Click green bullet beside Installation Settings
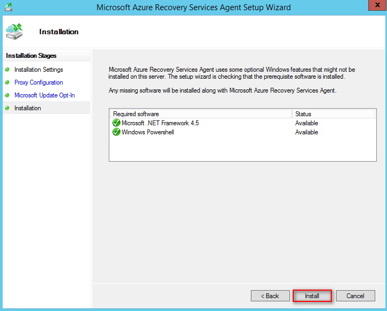This screenshot has width=387, height=311. coord(8,70)
